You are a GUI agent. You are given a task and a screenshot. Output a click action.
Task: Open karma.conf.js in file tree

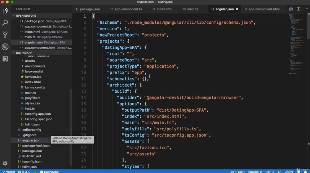pyautogui.click(x=35, y=88)
